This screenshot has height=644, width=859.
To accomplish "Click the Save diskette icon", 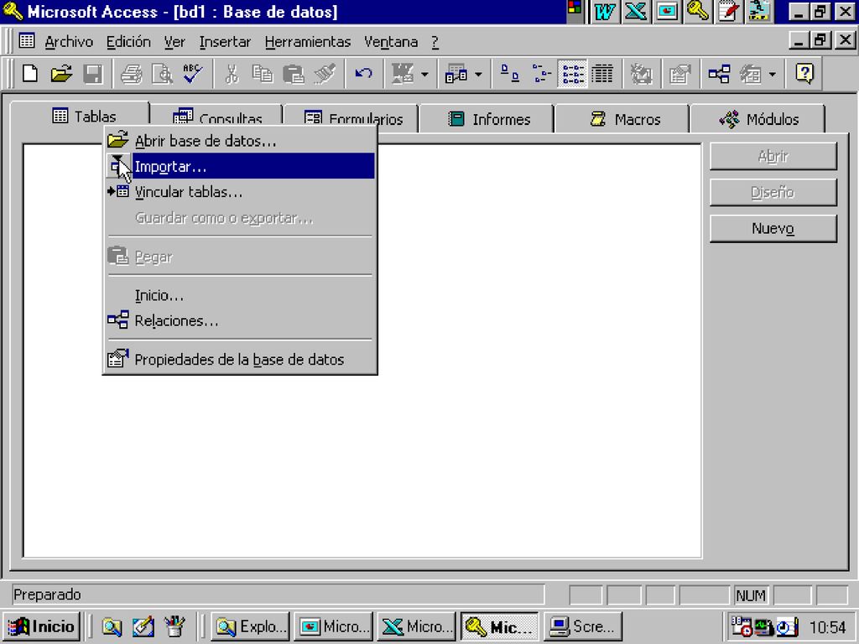I will (x=92, y=74).
